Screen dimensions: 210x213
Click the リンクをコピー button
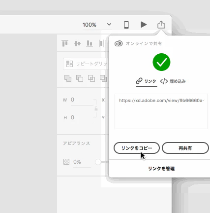pos(137,148)
